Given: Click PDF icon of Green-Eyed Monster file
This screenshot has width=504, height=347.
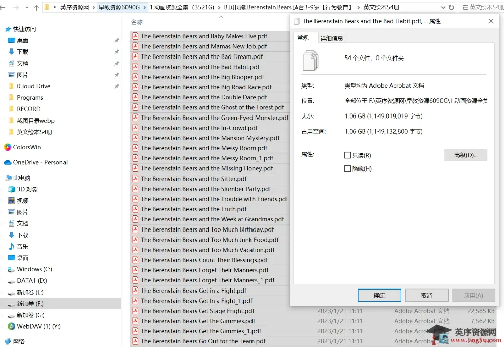Looking at the screenshot, I should 135,118.
